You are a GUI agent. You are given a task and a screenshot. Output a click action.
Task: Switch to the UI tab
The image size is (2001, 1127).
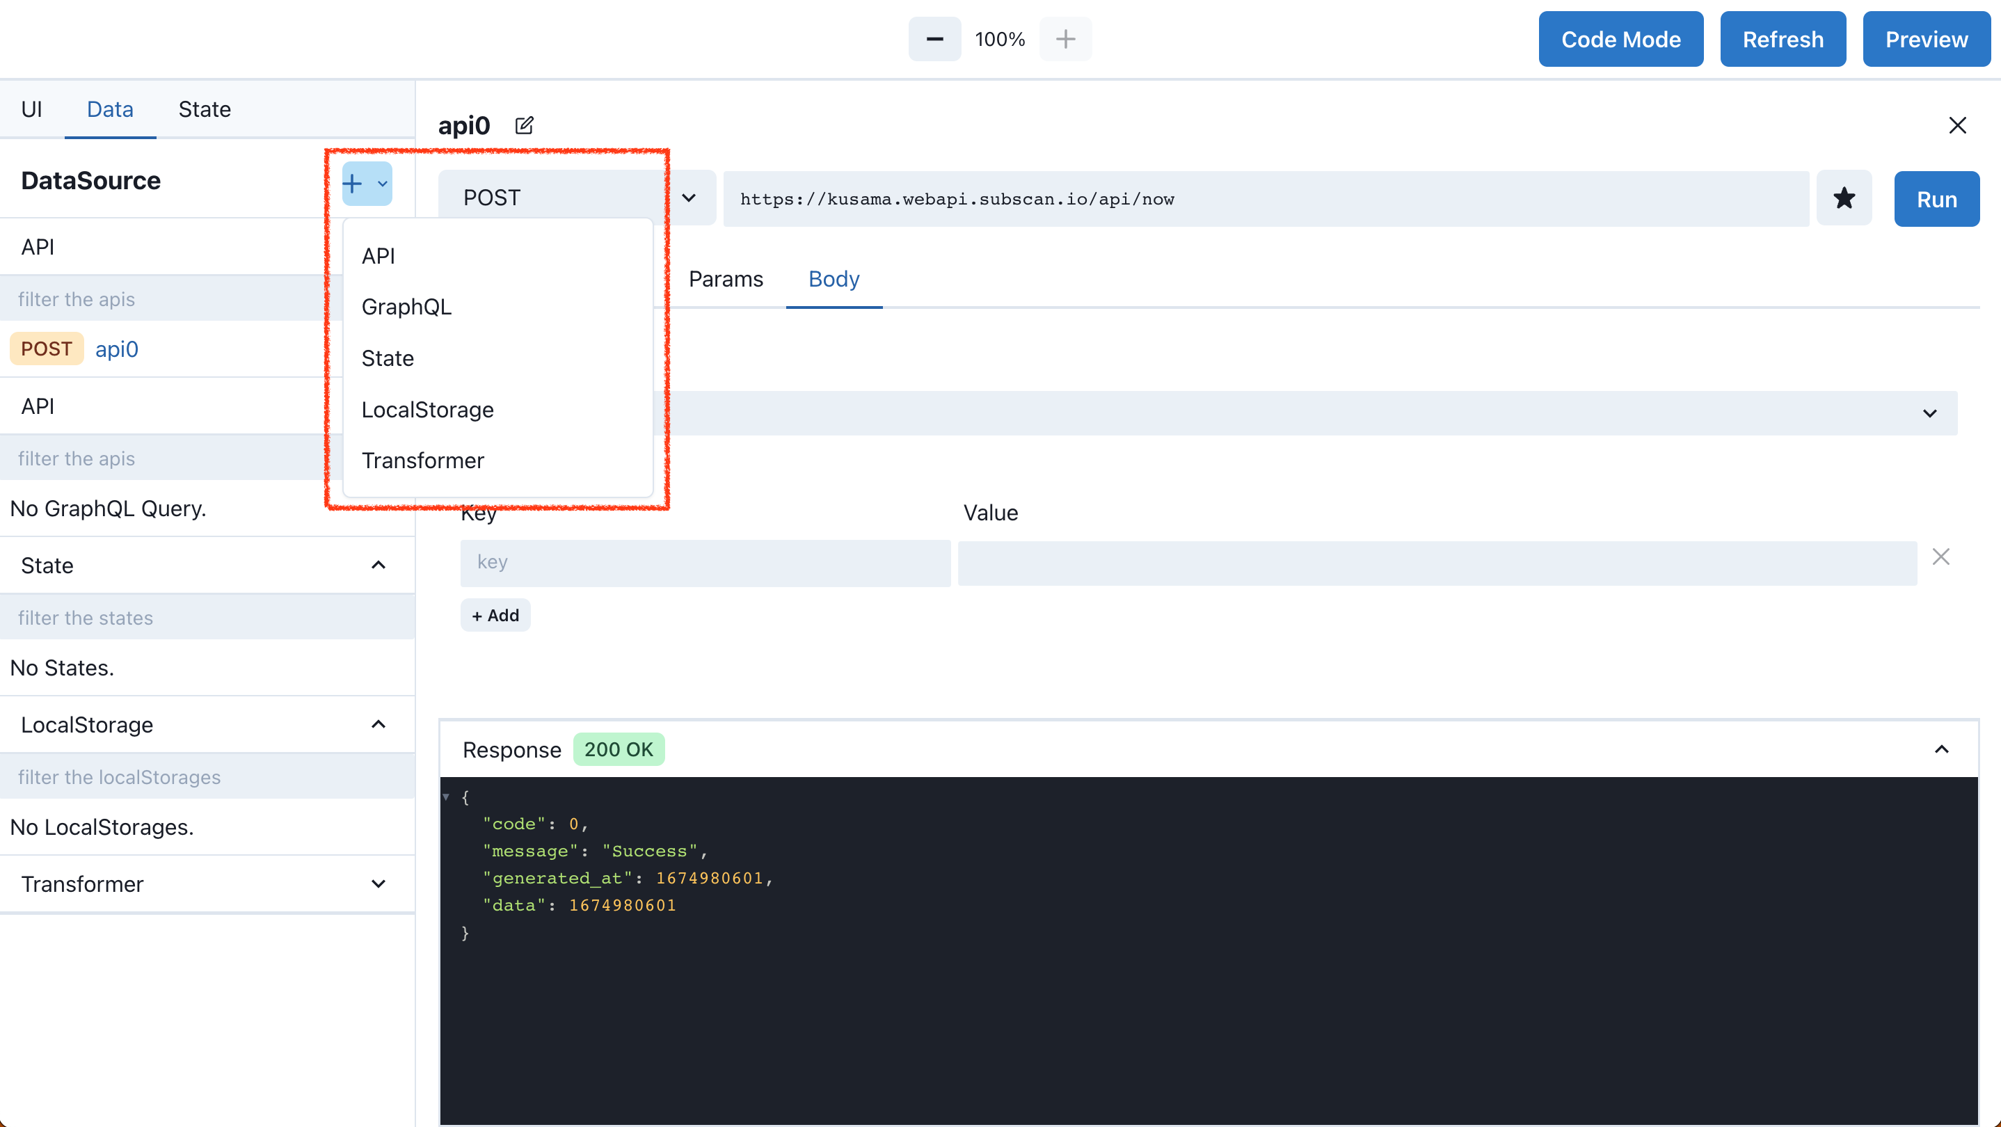click(32, 109)
